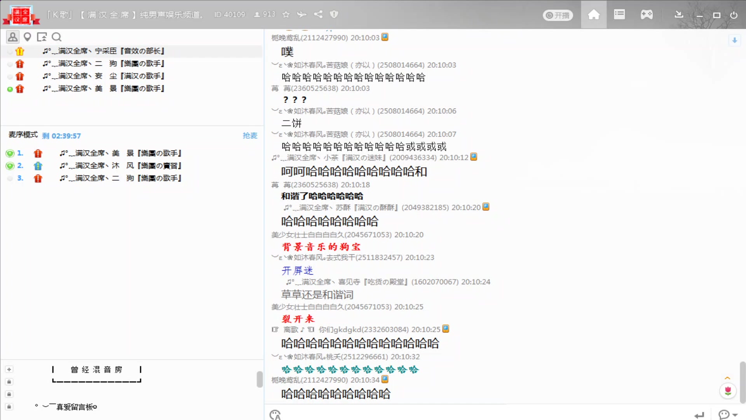Select queue entry 1. 美 景
The width and height of the screenshot is (746, 420).
coord(132,153)
